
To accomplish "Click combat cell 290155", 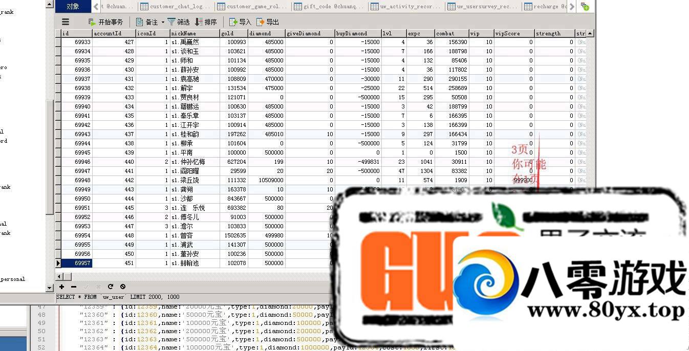I will pos(451,79).
